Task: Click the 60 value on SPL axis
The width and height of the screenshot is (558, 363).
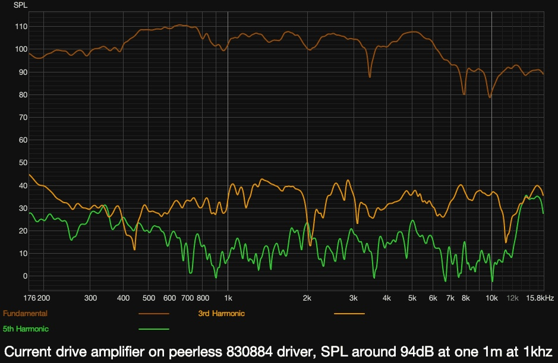Action: (x=23, y=140)
